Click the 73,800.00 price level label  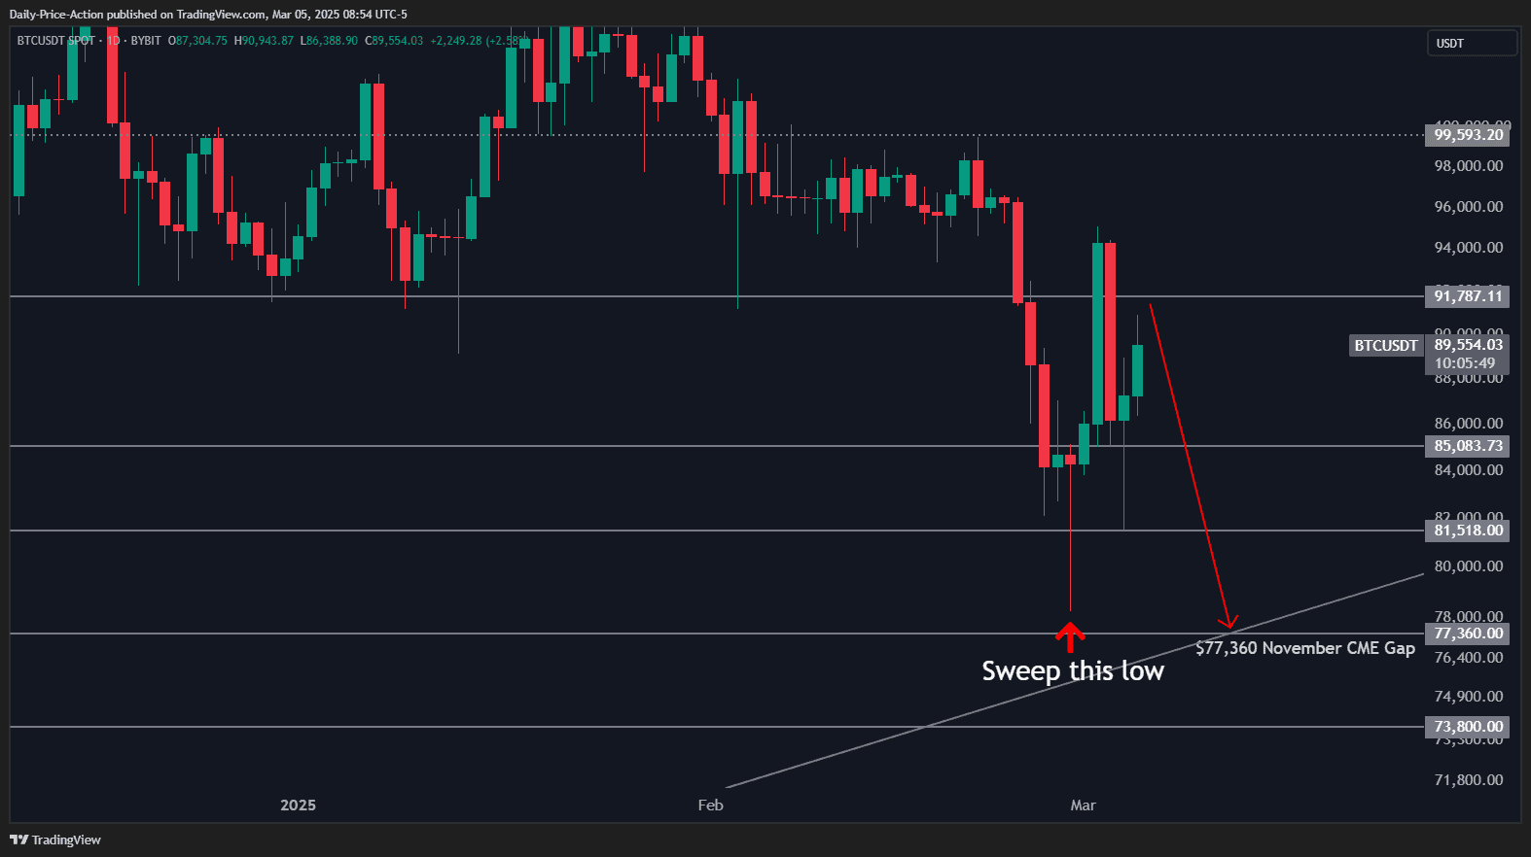1468,727
